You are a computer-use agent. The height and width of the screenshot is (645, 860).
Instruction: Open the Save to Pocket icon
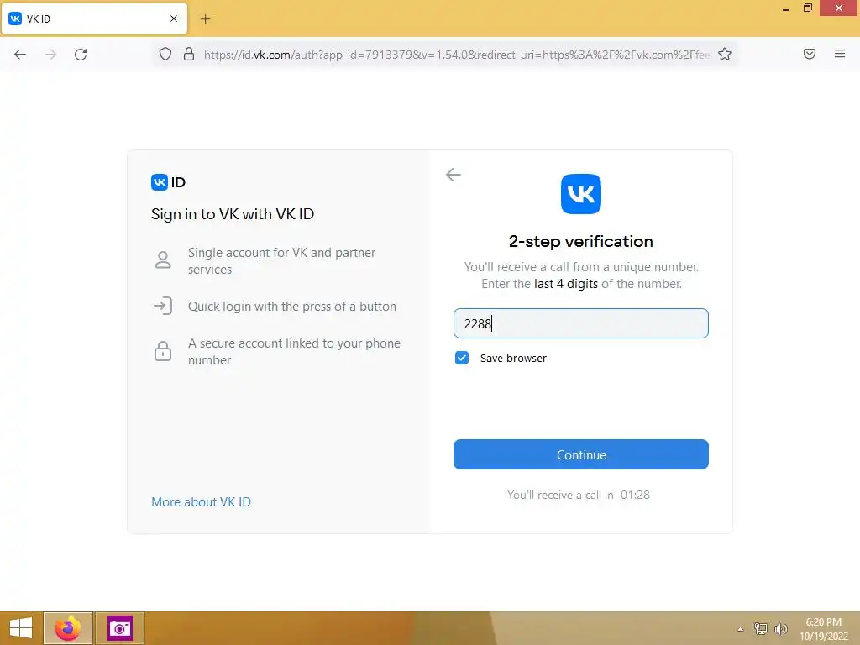809,54
